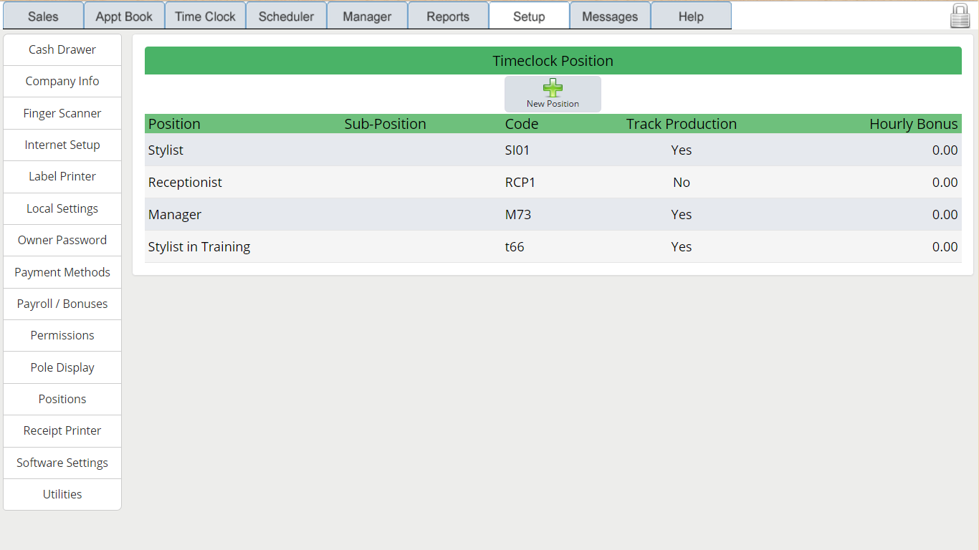Select the Manager tab
979x550 pixels.
(367, 16)
